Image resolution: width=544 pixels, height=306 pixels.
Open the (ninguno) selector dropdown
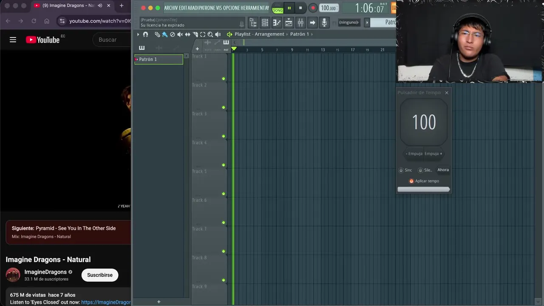pyautogui.click(x=348, y=22)
